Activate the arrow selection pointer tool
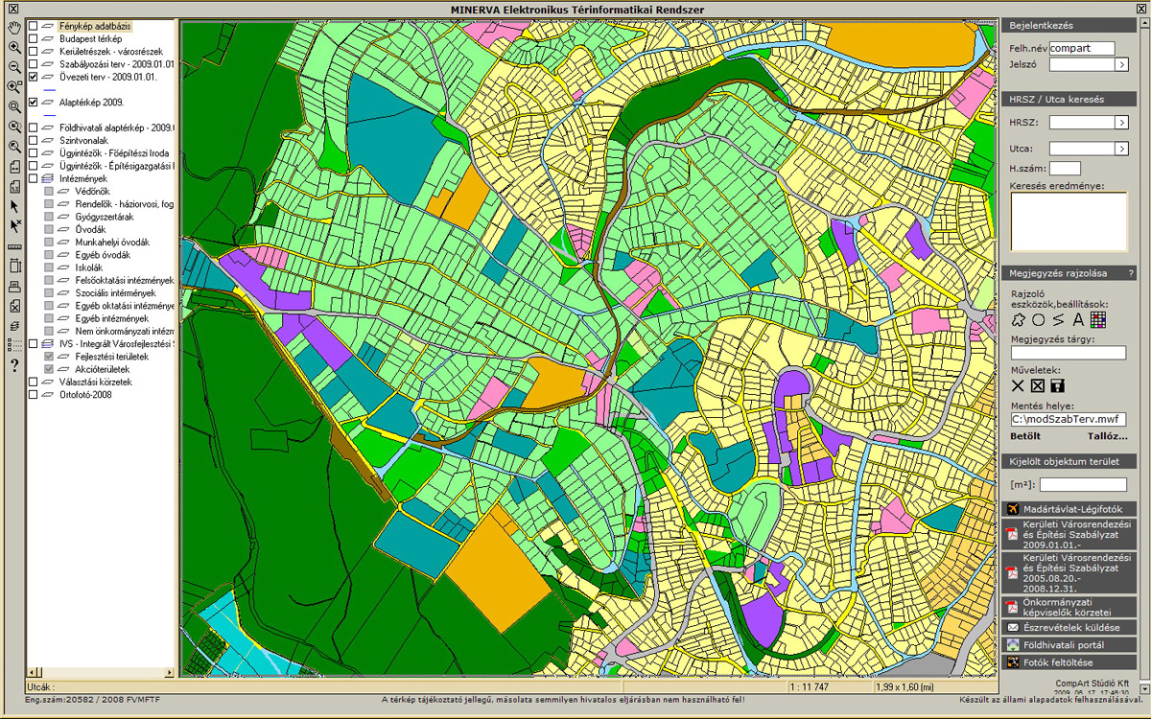1151x719 pixels. click(14, 205)
